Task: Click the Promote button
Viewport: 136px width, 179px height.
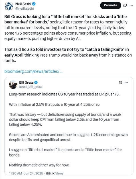Action: 110,5
